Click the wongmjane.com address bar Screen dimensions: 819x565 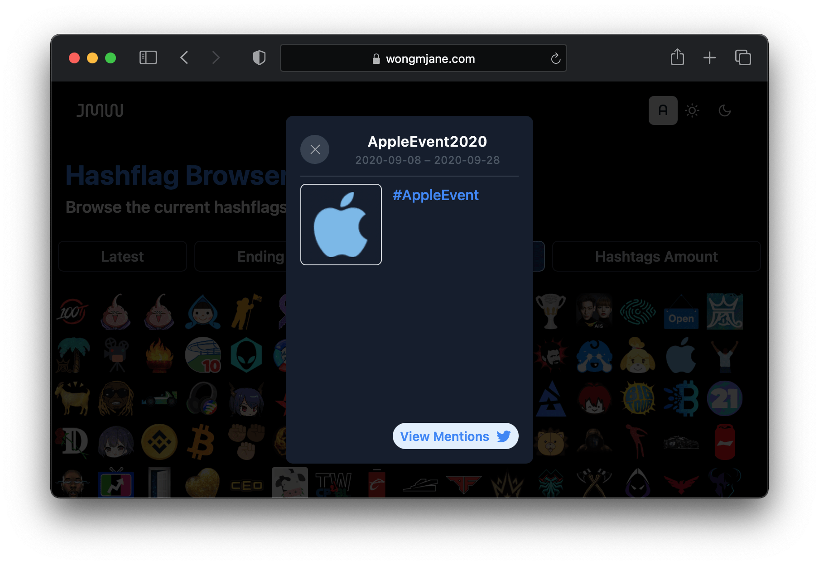click(x=423, y=58)
